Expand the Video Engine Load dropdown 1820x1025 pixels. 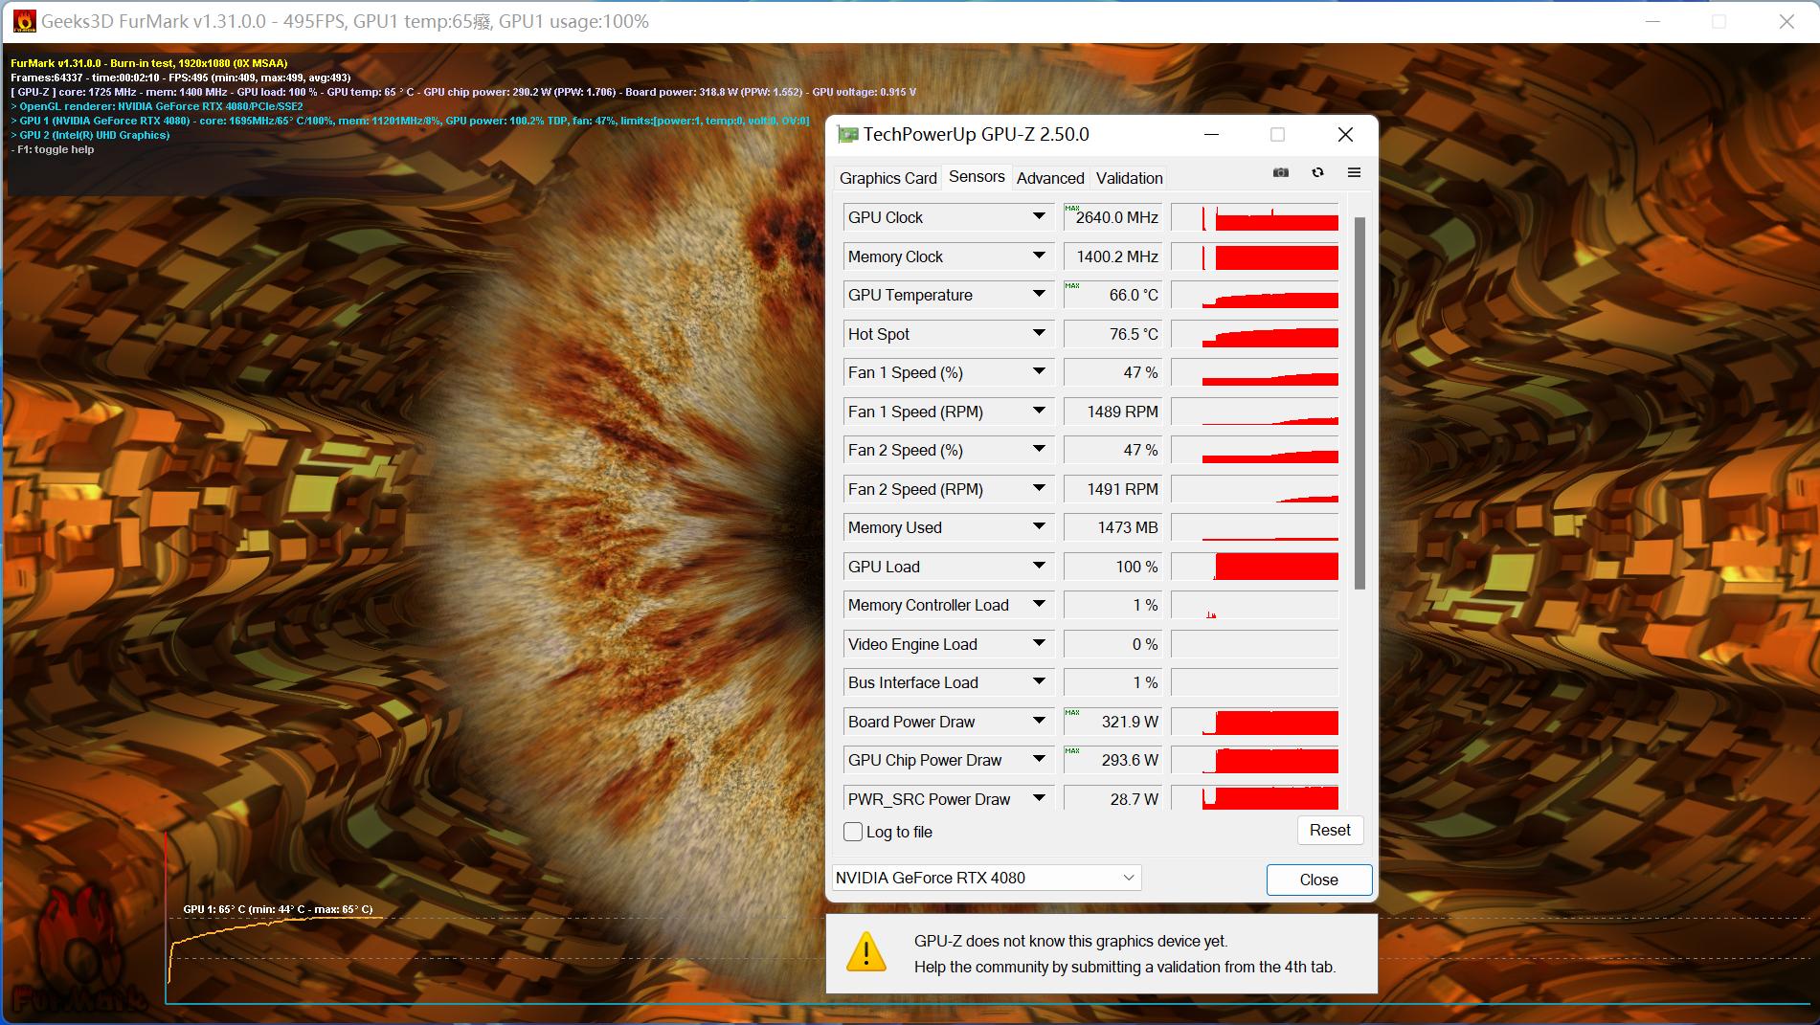pos(1039,643)
